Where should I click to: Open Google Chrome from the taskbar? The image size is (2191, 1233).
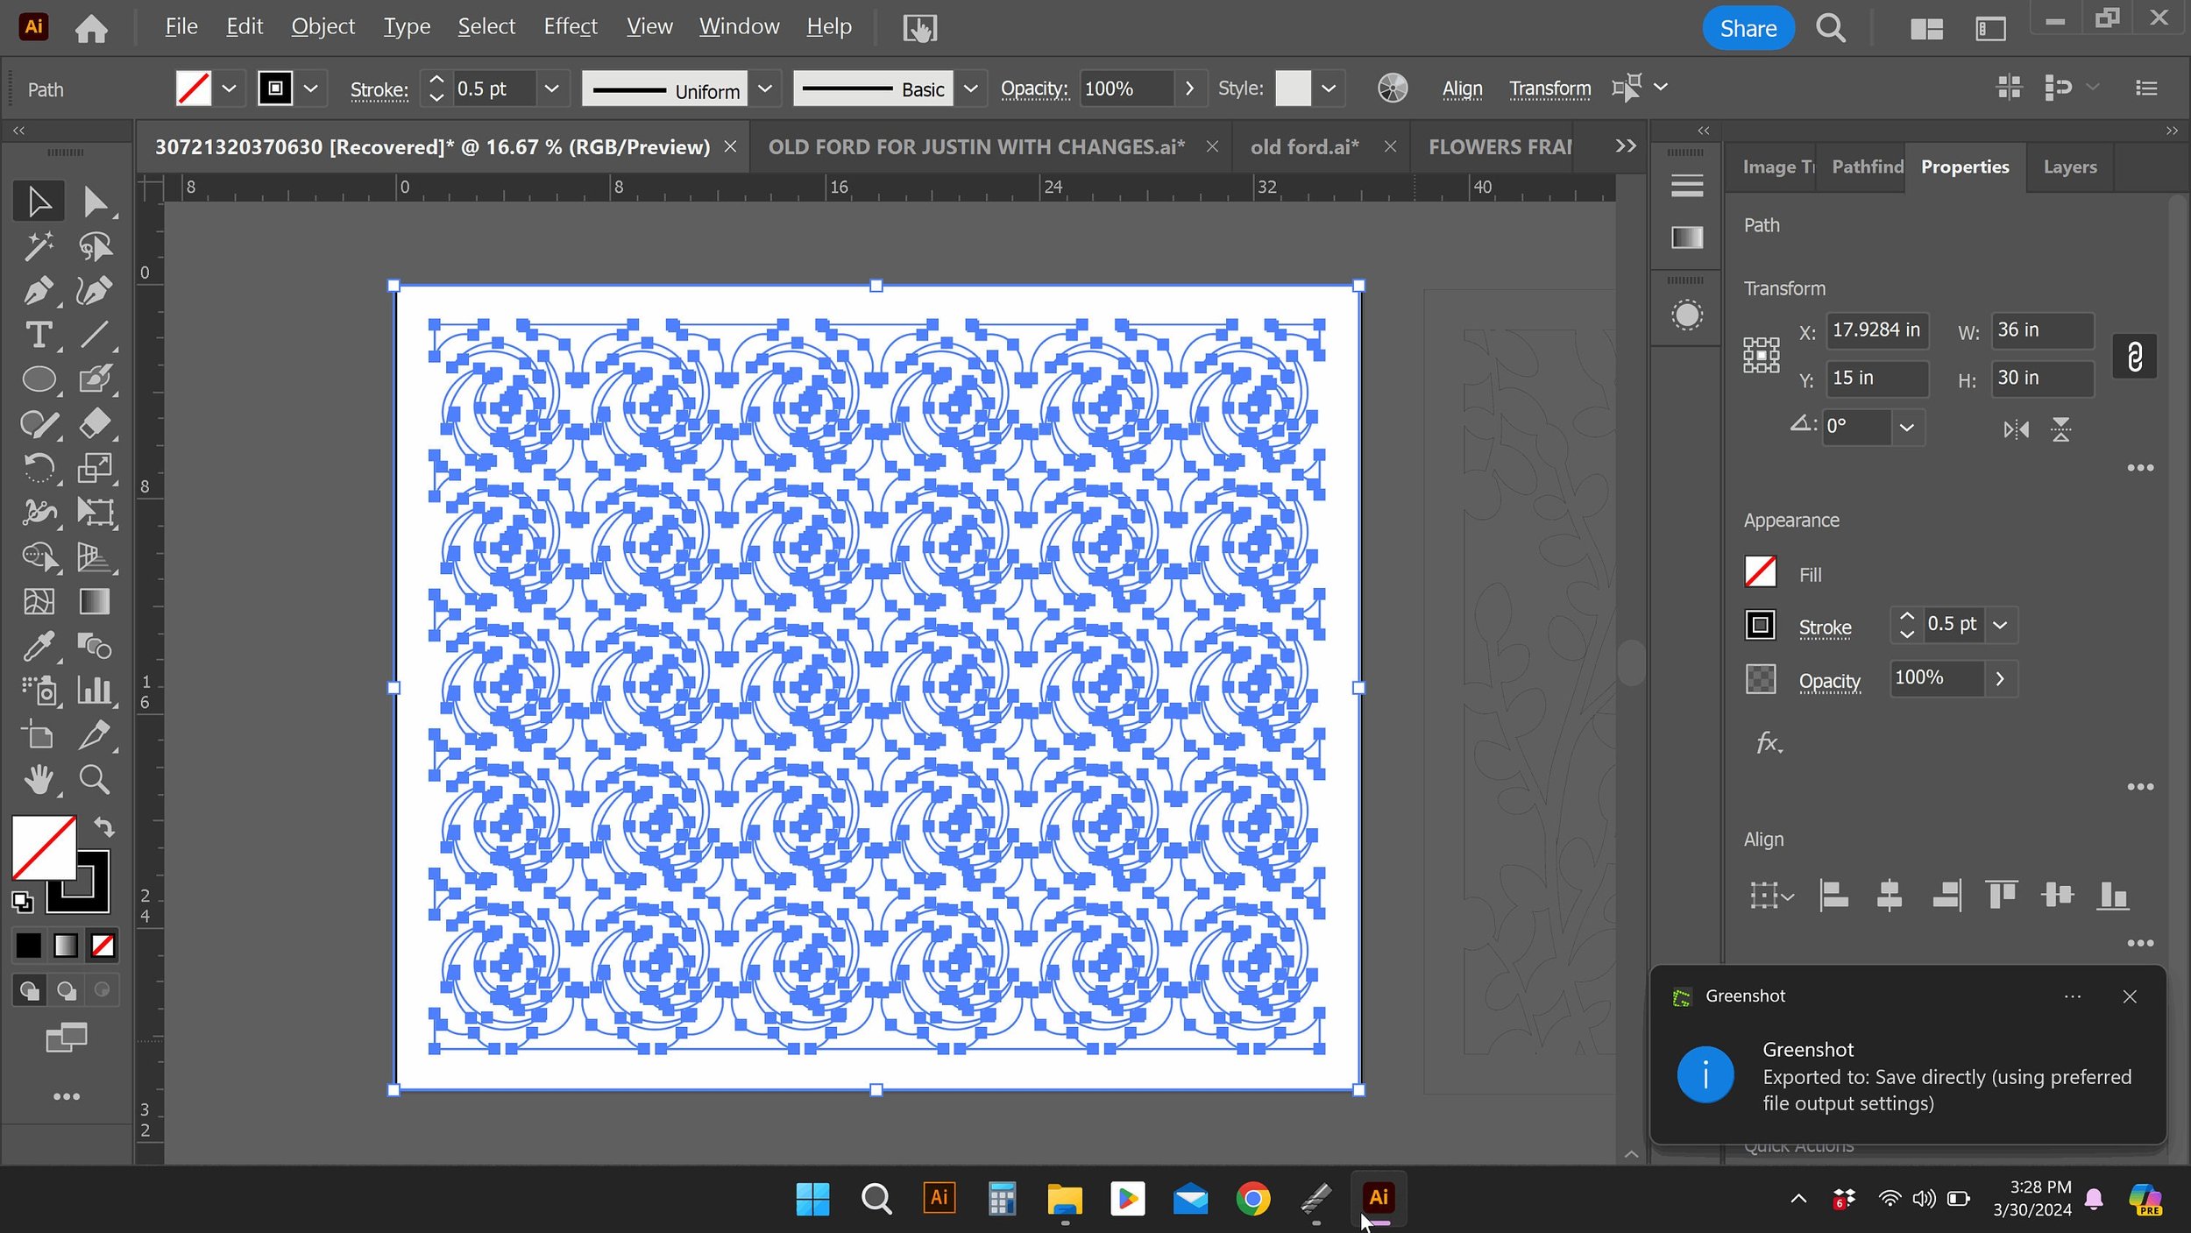pyautogui.click(x=1252, y=1199)
